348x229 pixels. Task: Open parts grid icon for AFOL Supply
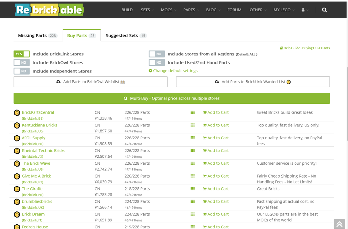192,138
